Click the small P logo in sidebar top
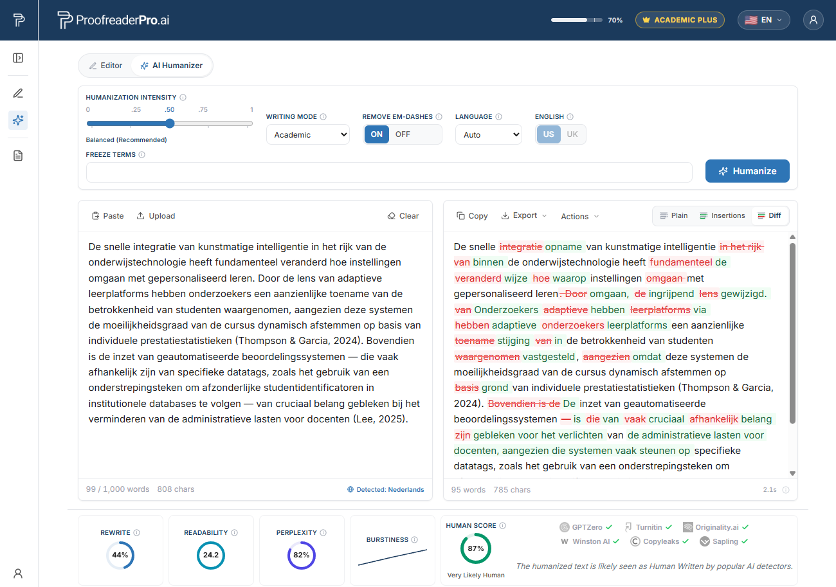The image size is (836, 587). click(x=19, y=20)
